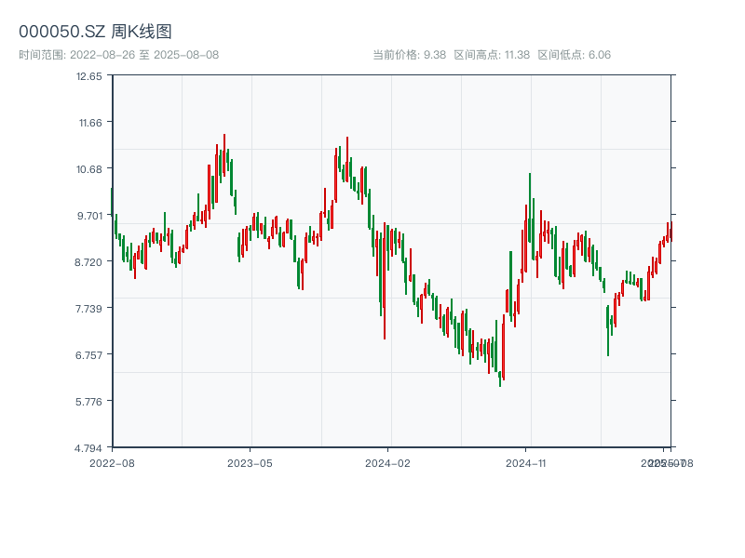Click the 2024-02 date axis label

387,462
